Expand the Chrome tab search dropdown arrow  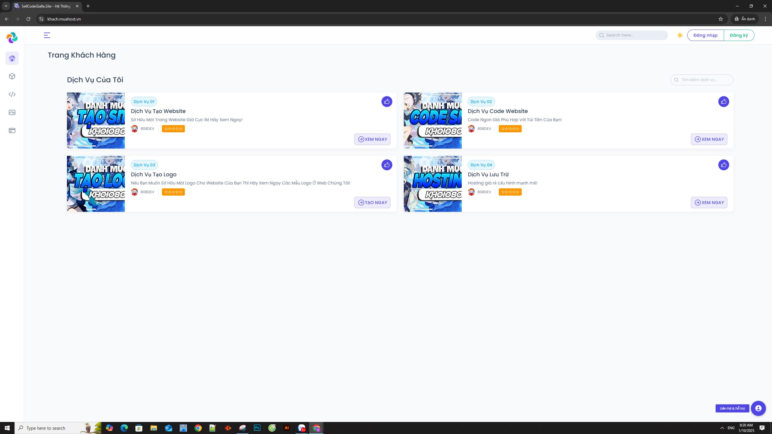[6, 6]
